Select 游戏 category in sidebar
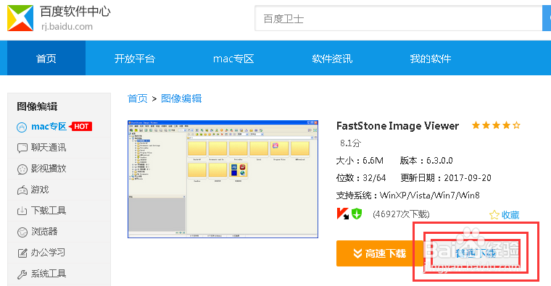551x286 pixels. 40,190
